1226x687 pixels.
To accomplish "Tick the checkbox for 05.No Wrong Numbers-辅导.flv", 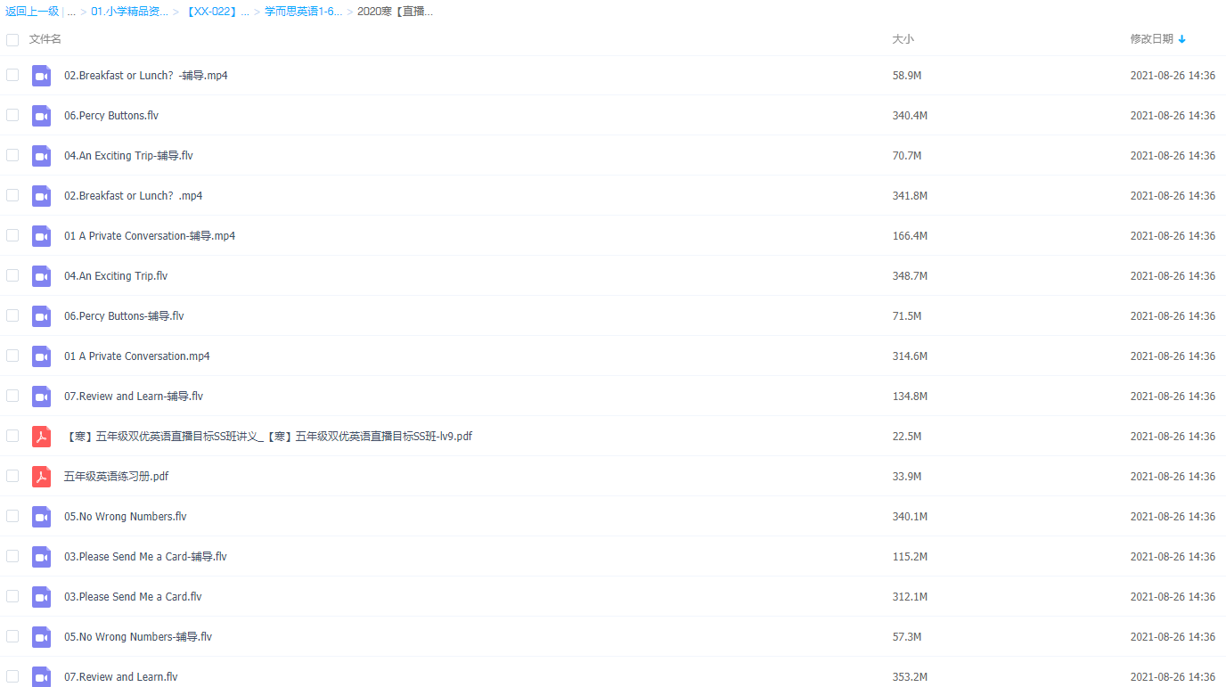I will pyautogui.click(x=12, y=637).
